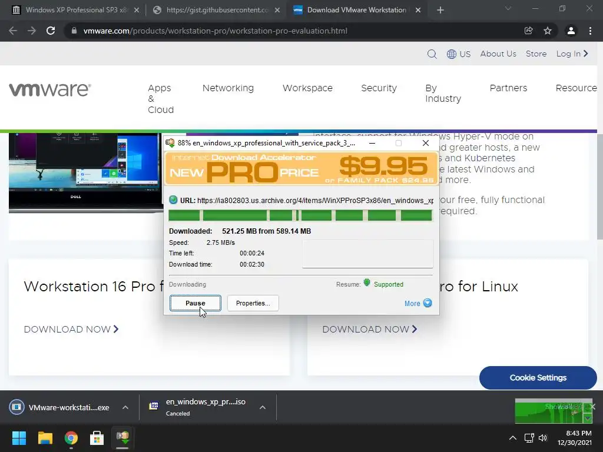Click the green segmented download progress bar

(300, 215)
